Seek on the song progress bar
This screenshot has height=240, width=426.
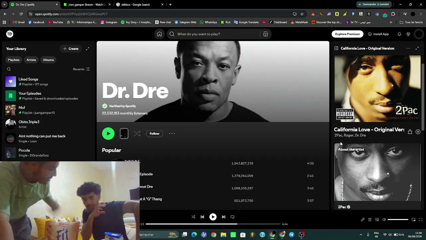click(213, 224)
